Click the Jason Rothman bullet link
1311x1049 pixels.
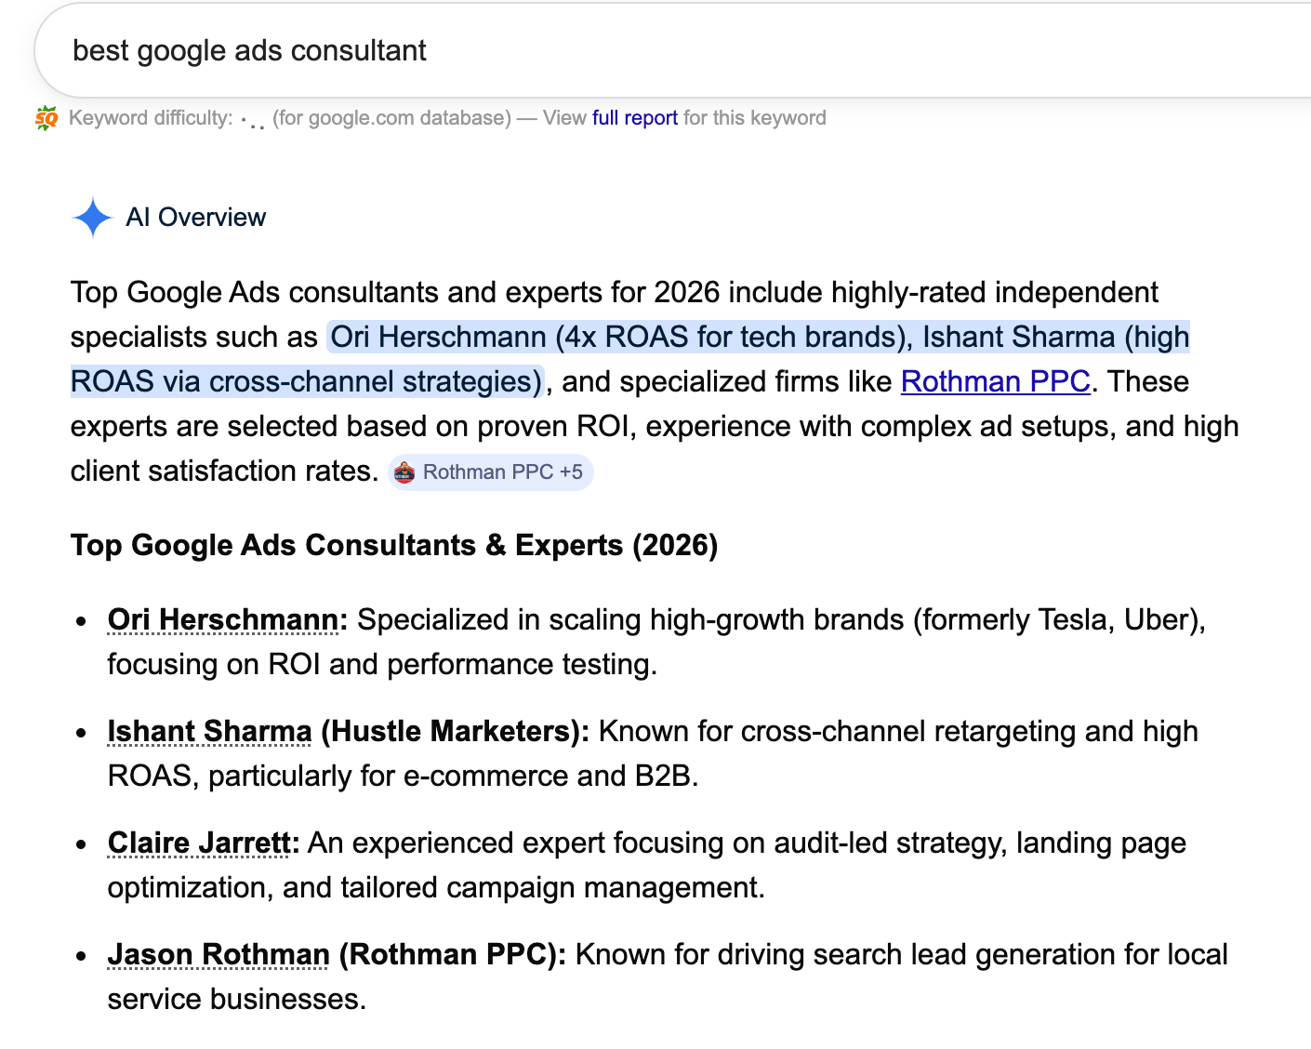coord(218,954)
